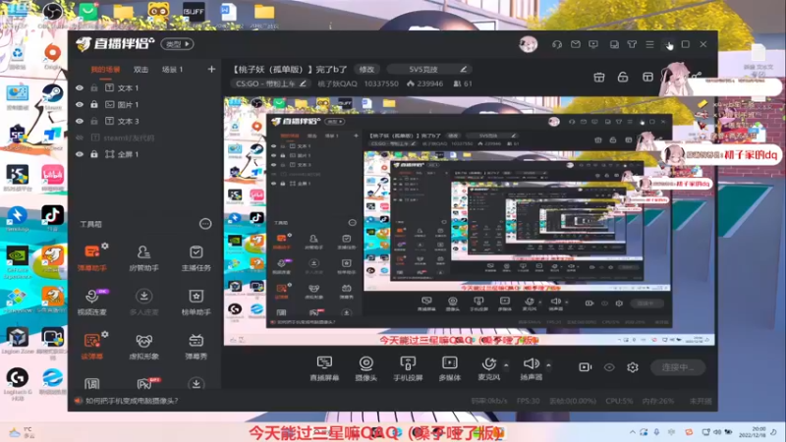Viewport: 786px width, 442px height.
Task: Hide the 全屏 1 layer
Action: (x=80, y=154)
